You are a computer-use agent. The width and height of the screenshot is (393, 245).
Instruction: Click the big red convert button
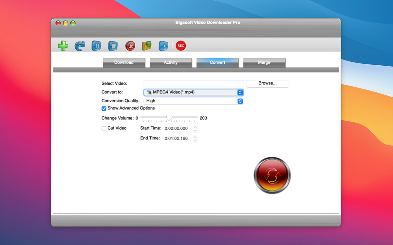click(x=272, y=175)
